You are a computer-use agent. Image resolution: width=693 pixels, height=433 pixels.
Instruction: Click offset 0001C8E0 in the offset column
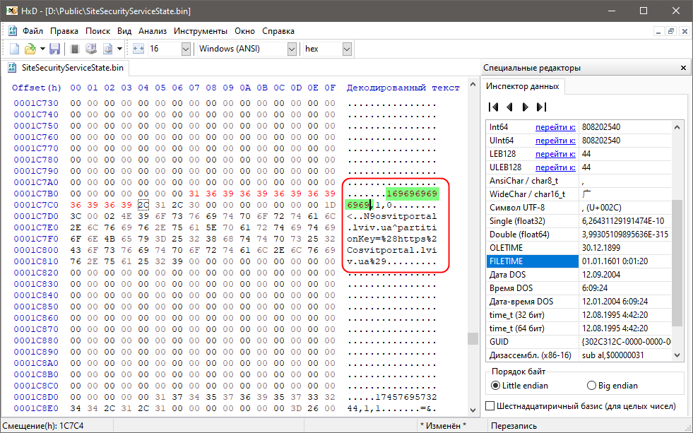click(36, 408)
